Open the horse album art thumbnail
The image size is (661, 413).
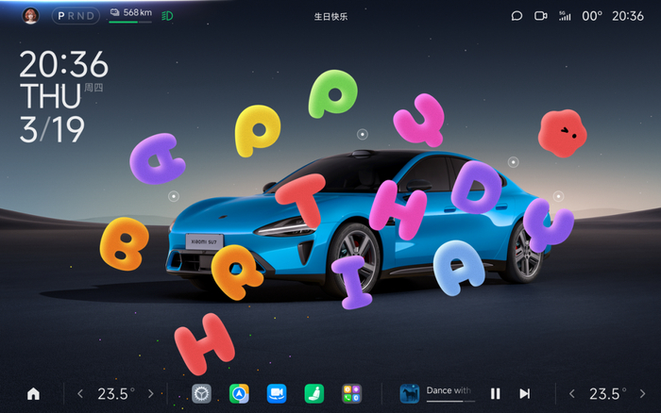point(409,394)
